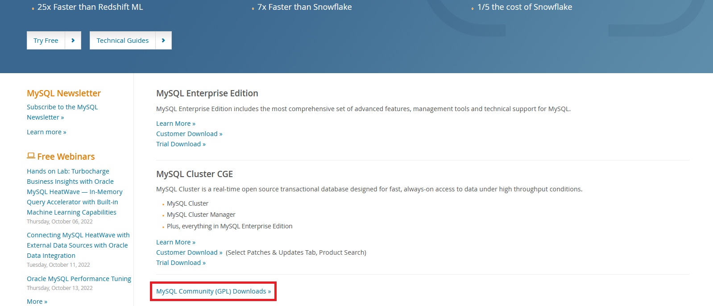Open Subscribe to the MySQL Newsletter link
This screenshot has width=713, height=306.
(62, 112)
